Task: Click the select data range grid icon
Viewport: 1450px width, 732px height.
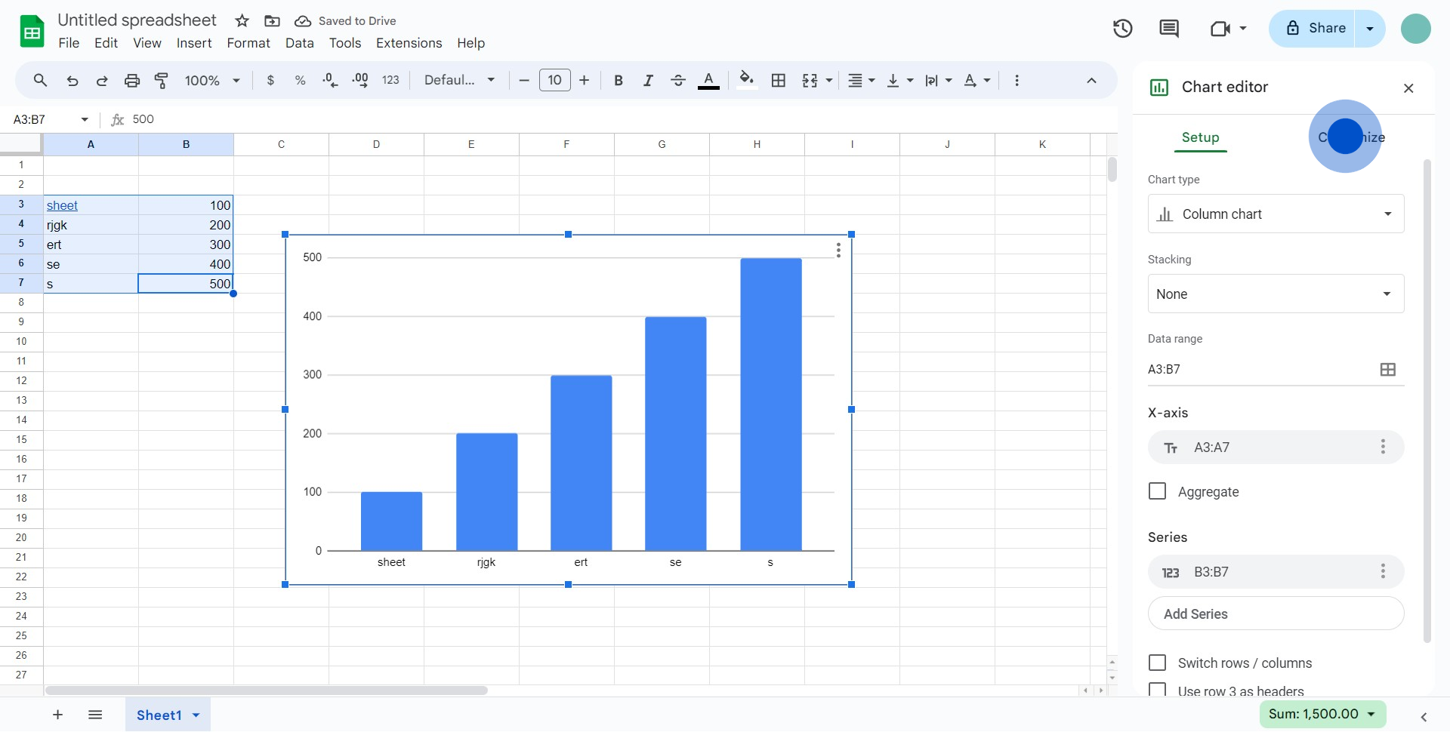Action: pos(1388,369)
